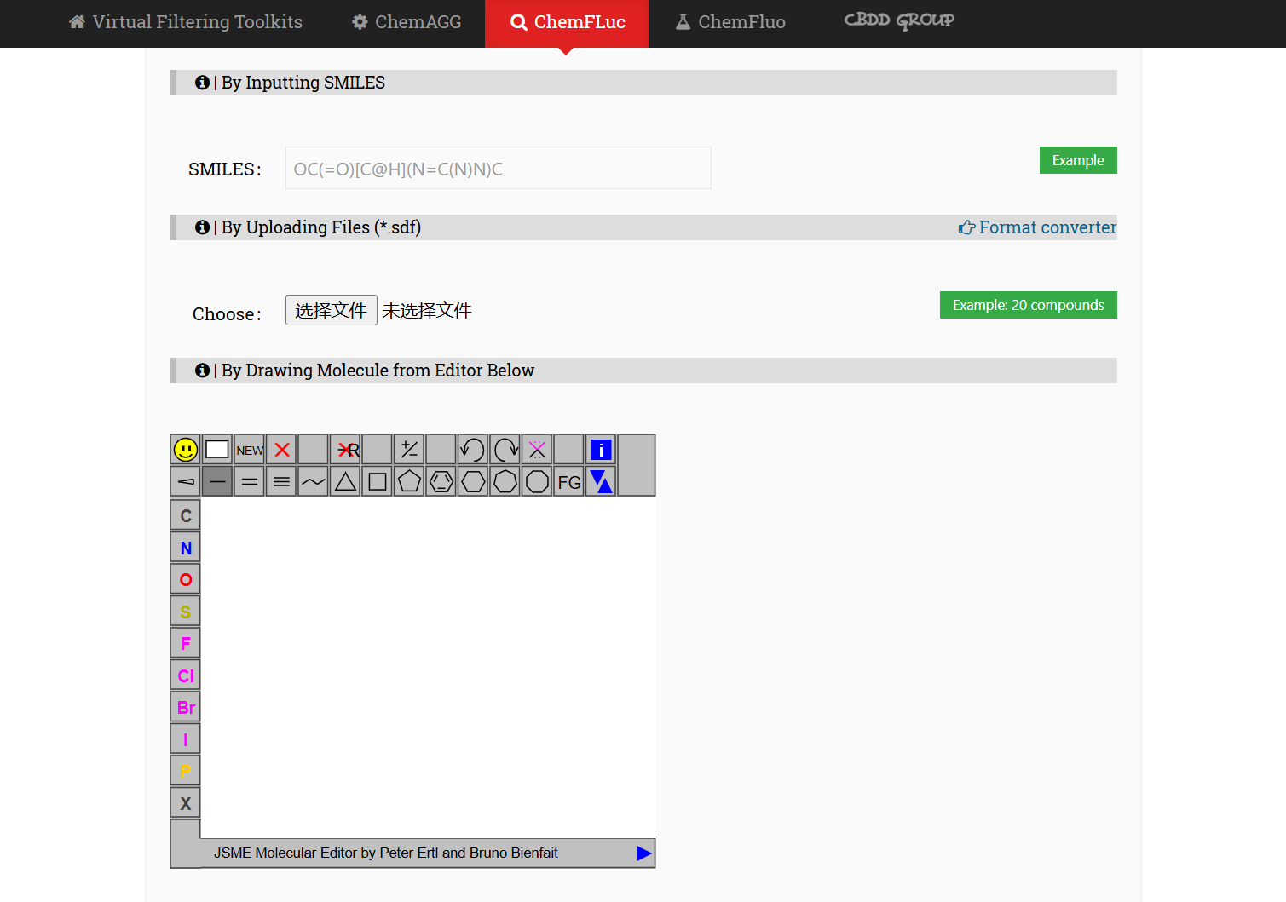Select the magenta stereo/spiro X tool
The image size is (1286, 902).
(537, 450)
